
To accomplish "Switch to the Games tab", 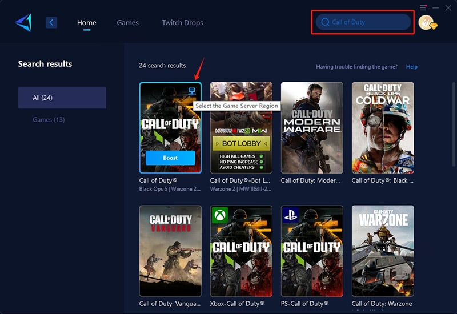I will [127, 23].
